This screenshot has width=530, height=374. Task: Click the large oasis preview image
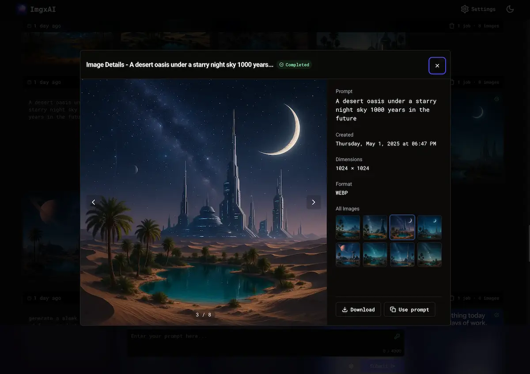(x=204, y=202)
